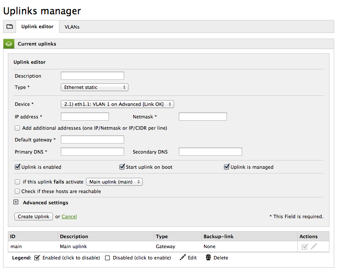
Task: Enable Check if these hosts are reachable
Action: [x=18, y=191]
